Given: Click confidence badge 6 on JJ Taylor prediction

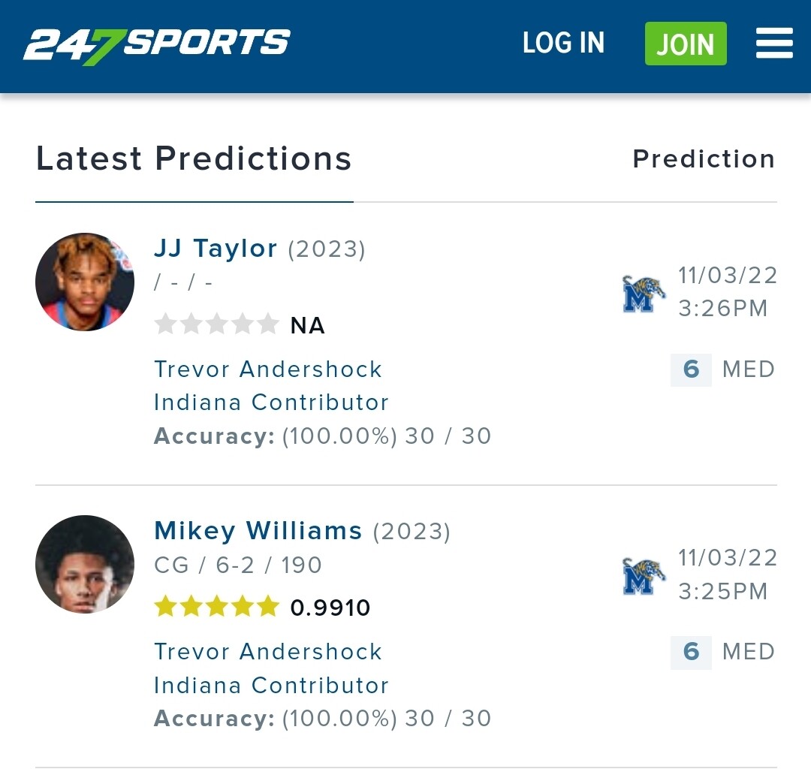Looking at the screenshot, I should click(x=691, y=369).
